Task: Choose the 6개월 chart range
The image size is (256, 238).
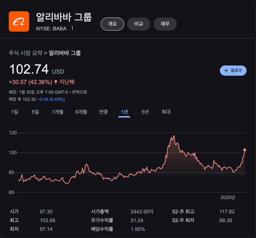Action: click(81, 112)
